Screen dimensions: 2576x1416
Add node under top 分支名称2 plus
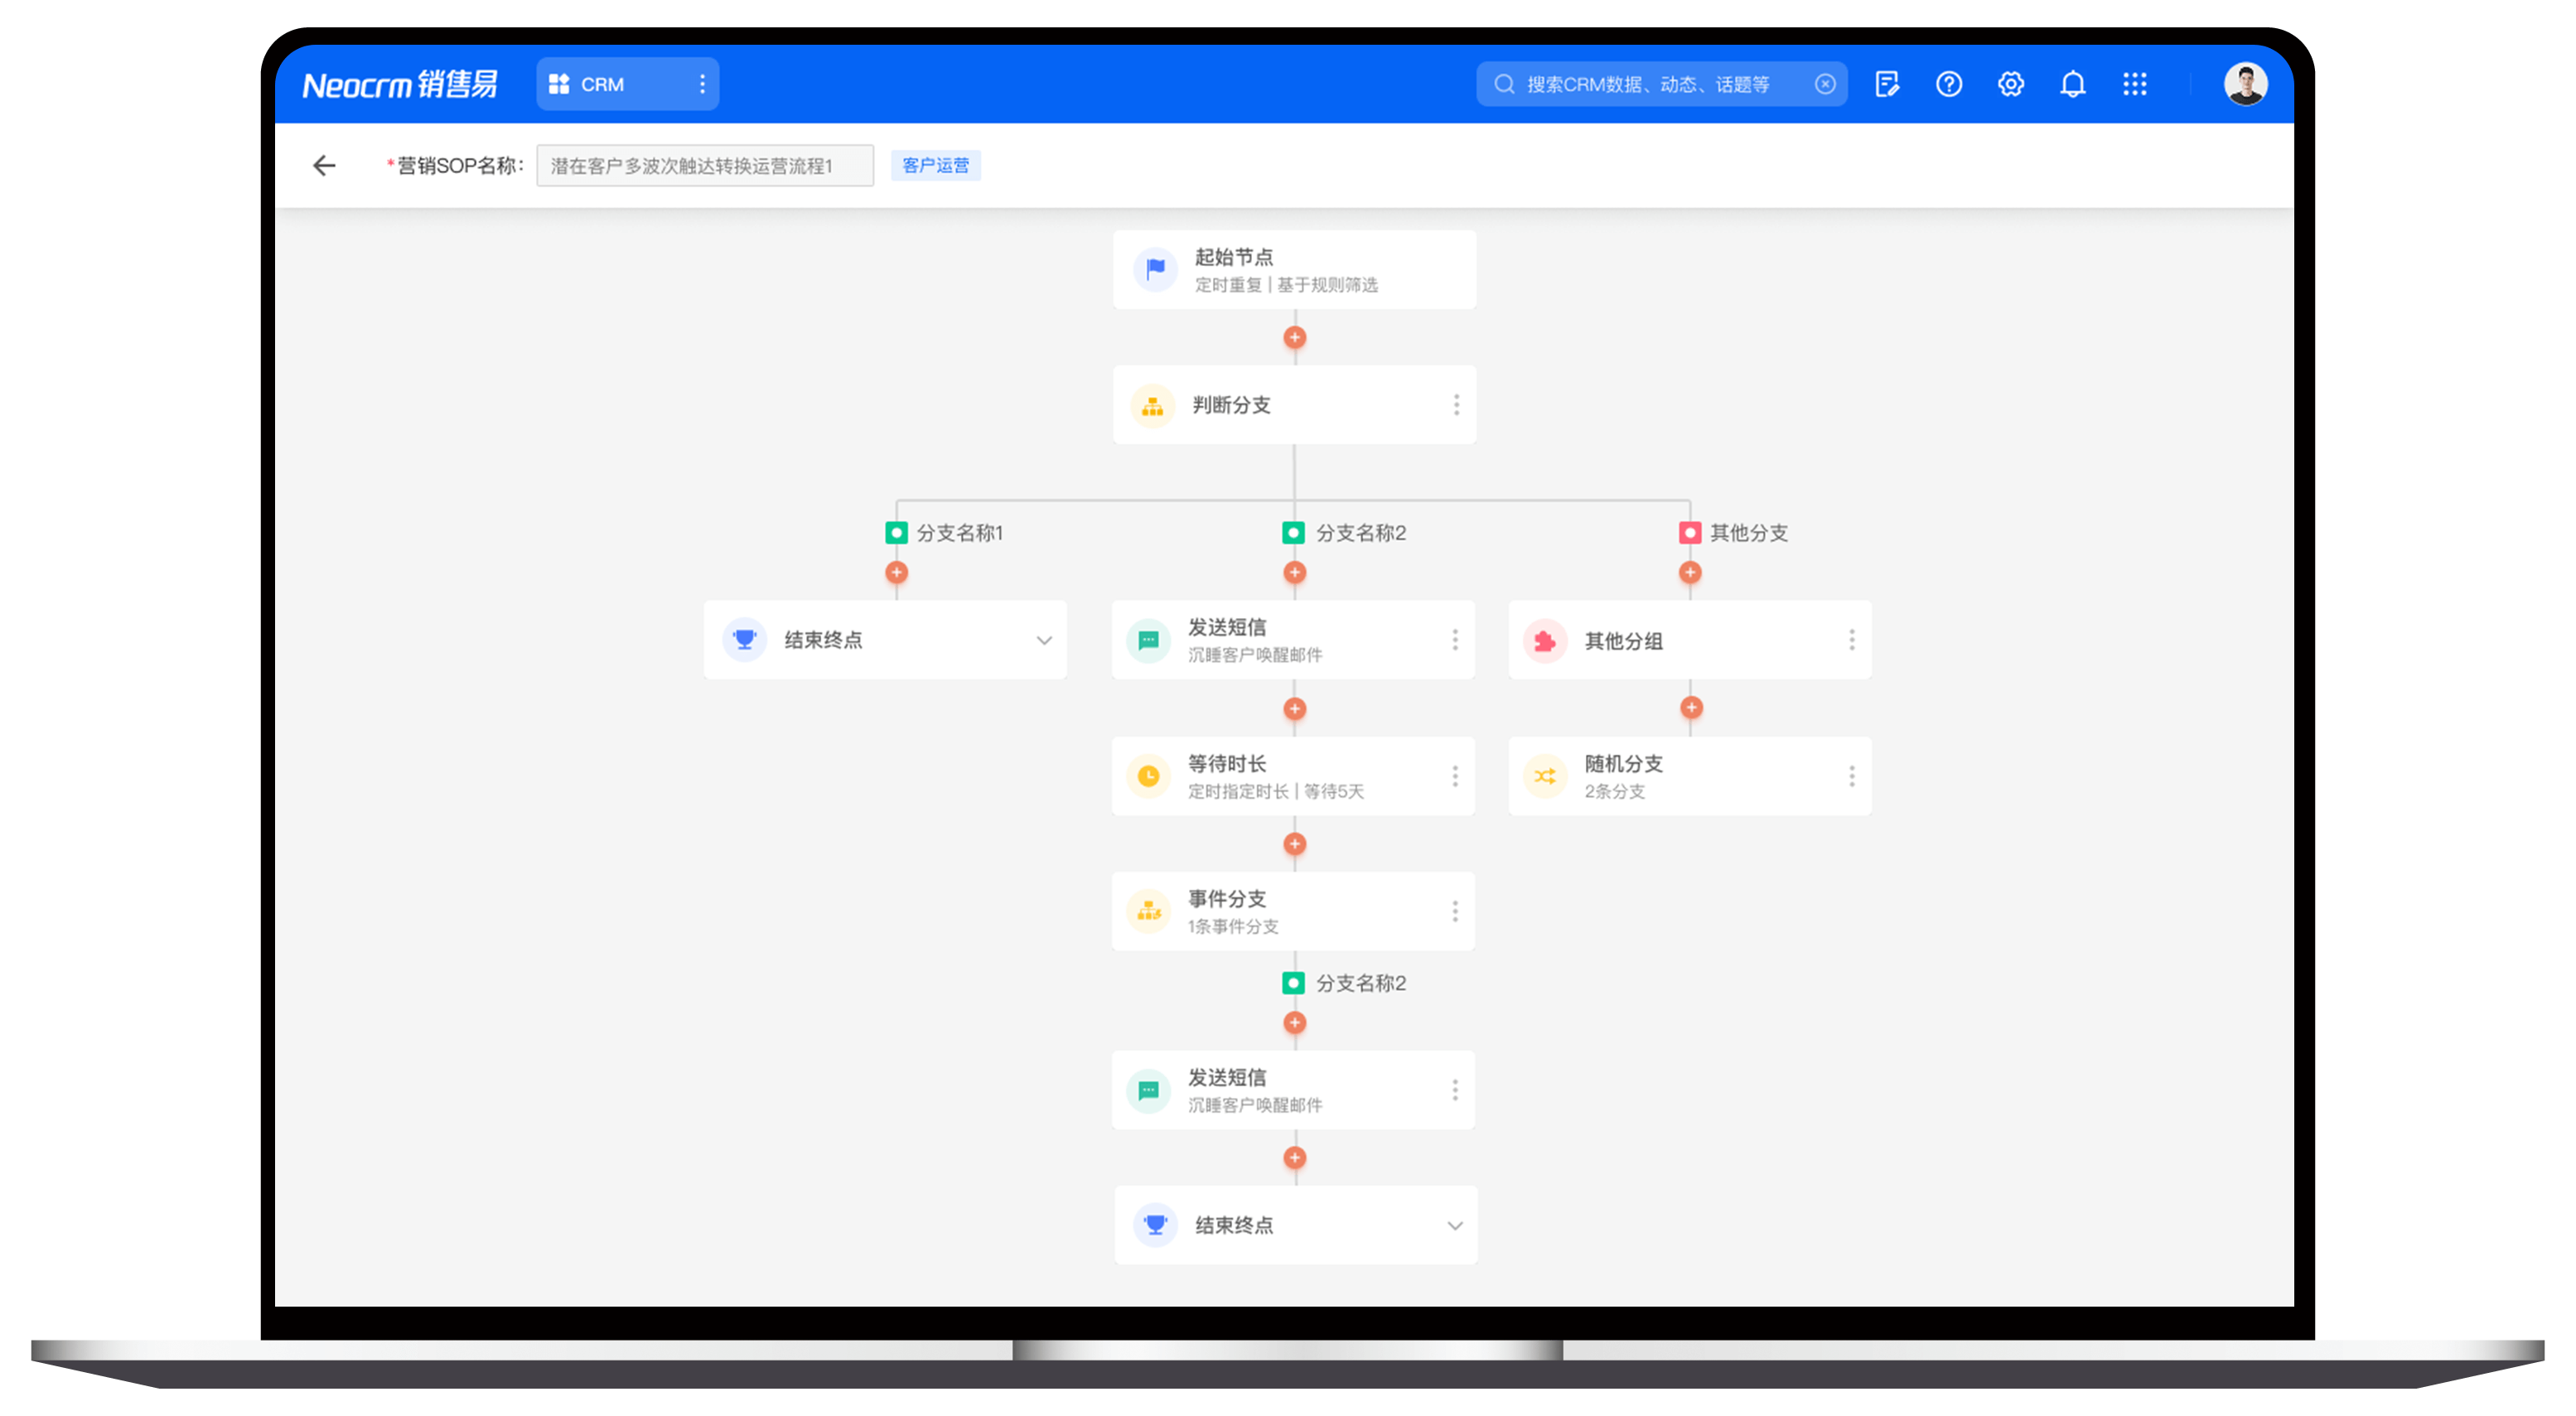(1294, 572)
